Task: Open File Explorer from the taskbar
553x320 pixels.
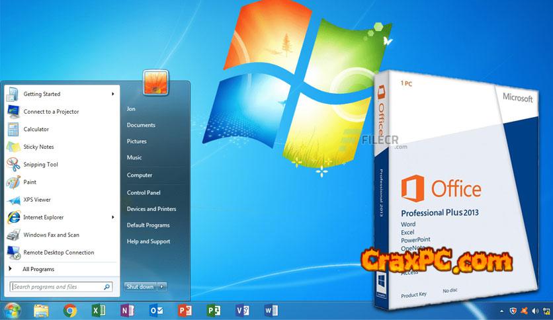Action: pyautogui.click(x=41, y=311)
